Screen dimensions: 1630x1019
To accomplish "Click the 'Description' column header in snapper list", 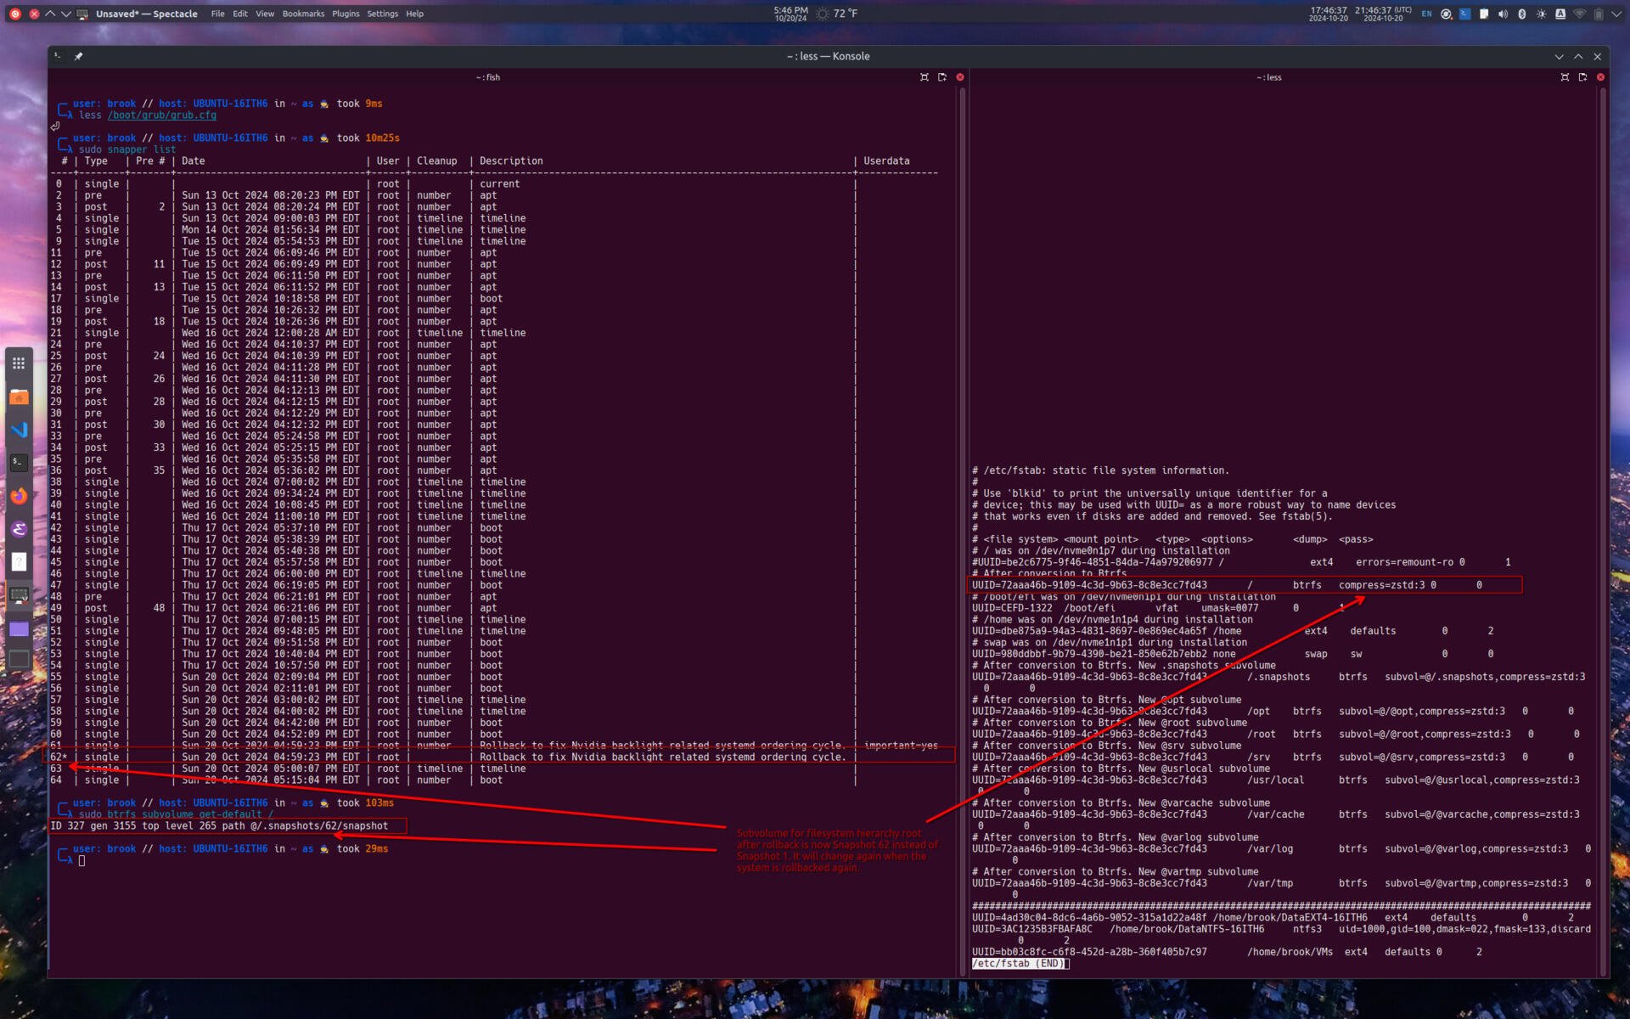I will (x=511, y=160).
